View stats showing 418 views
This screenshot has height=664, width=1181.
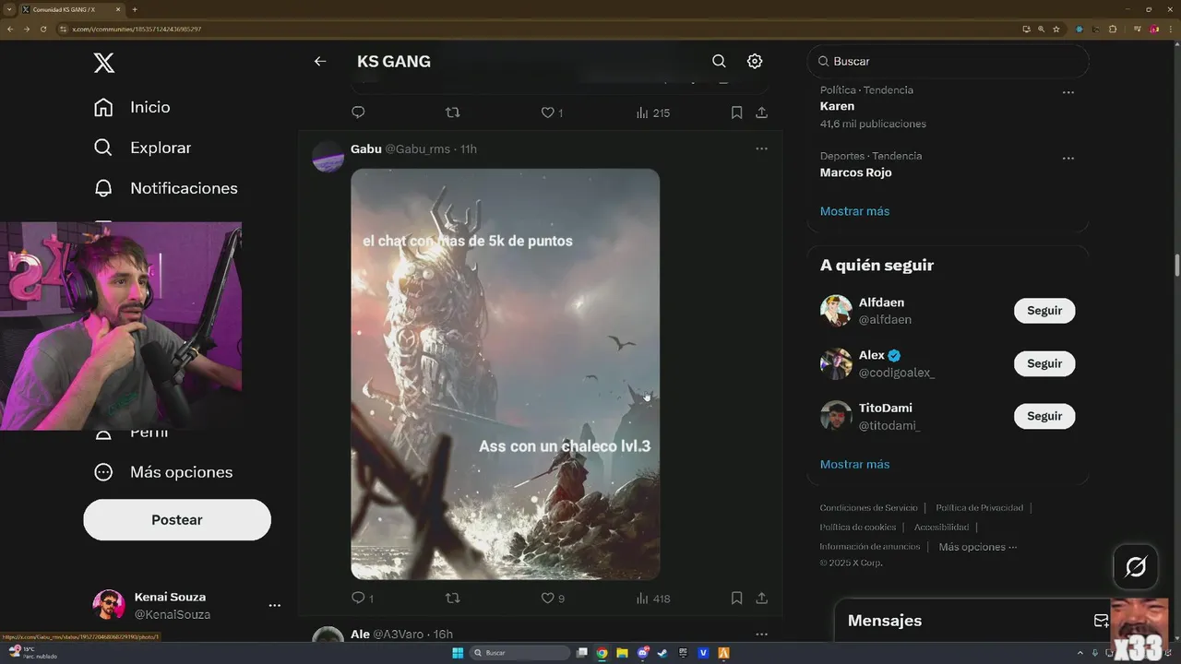653,598
